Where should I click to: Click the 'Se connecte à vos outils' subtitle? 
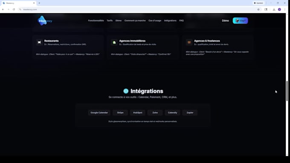143,97
